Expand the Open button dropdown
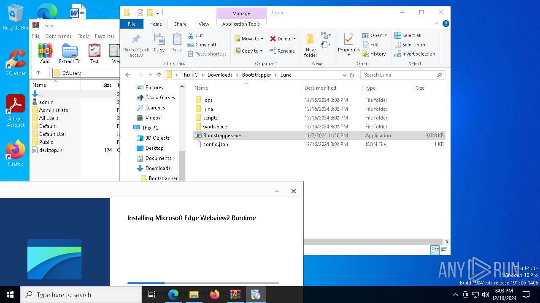The width and height of the screenshot is (540, 303). [386, 35]
